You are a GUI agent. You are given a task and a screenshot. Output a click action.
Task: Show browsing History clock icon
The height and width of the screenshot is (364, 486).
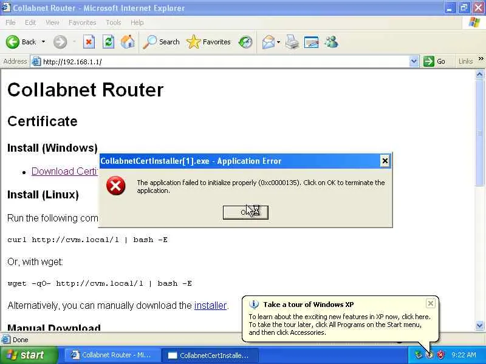(x=245, y=42)
